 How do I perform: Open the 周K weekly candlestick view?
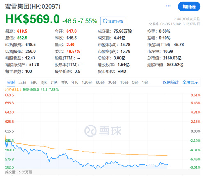[x=44, y=82]
